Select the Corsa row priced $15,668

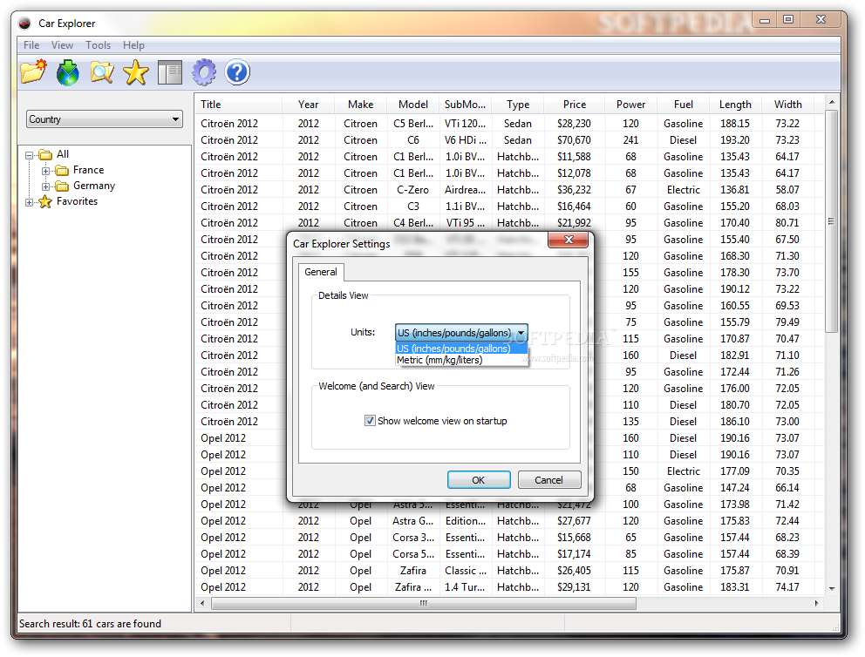click(509, 538)
